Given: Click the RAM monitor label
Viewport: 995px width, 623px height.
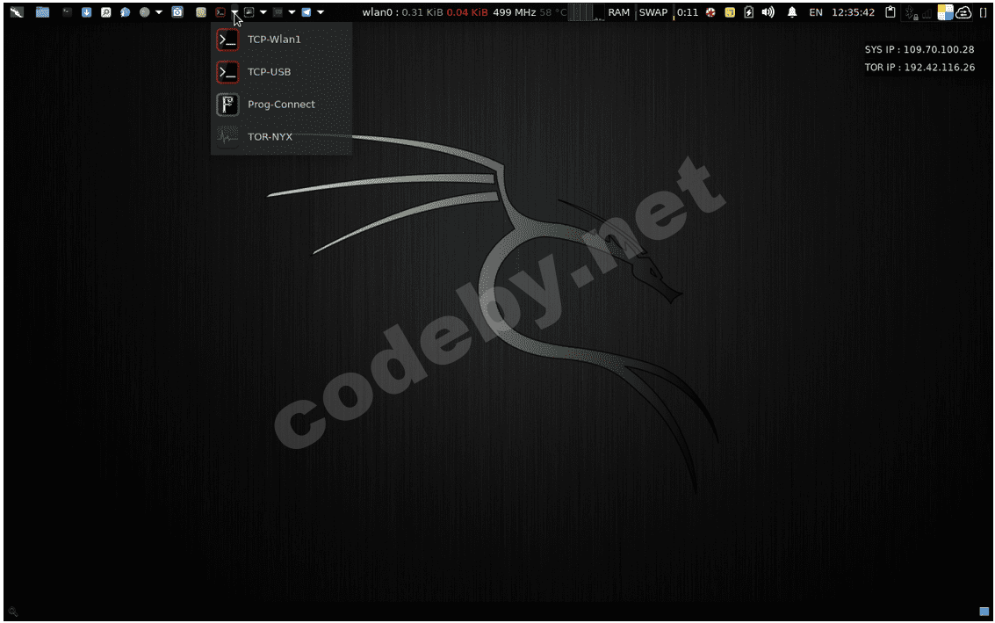Looking at the screenshot, I should tap(619, 12).
